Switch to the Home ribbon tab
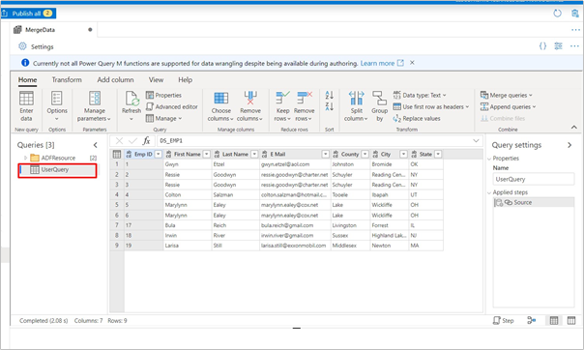The image size is (584, 350). point(28,79)
